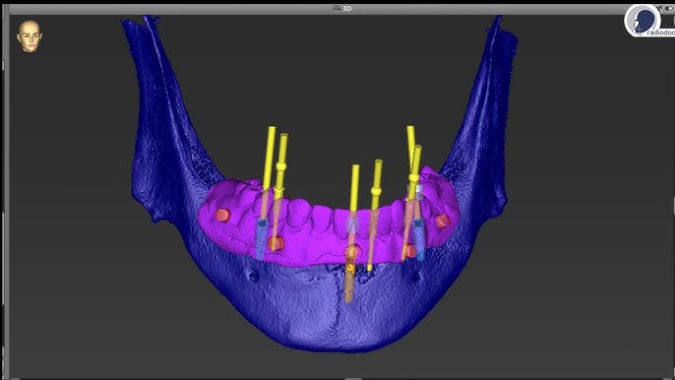
Task: Select the white sleeve on the central pin
Action: coord(352,224)
